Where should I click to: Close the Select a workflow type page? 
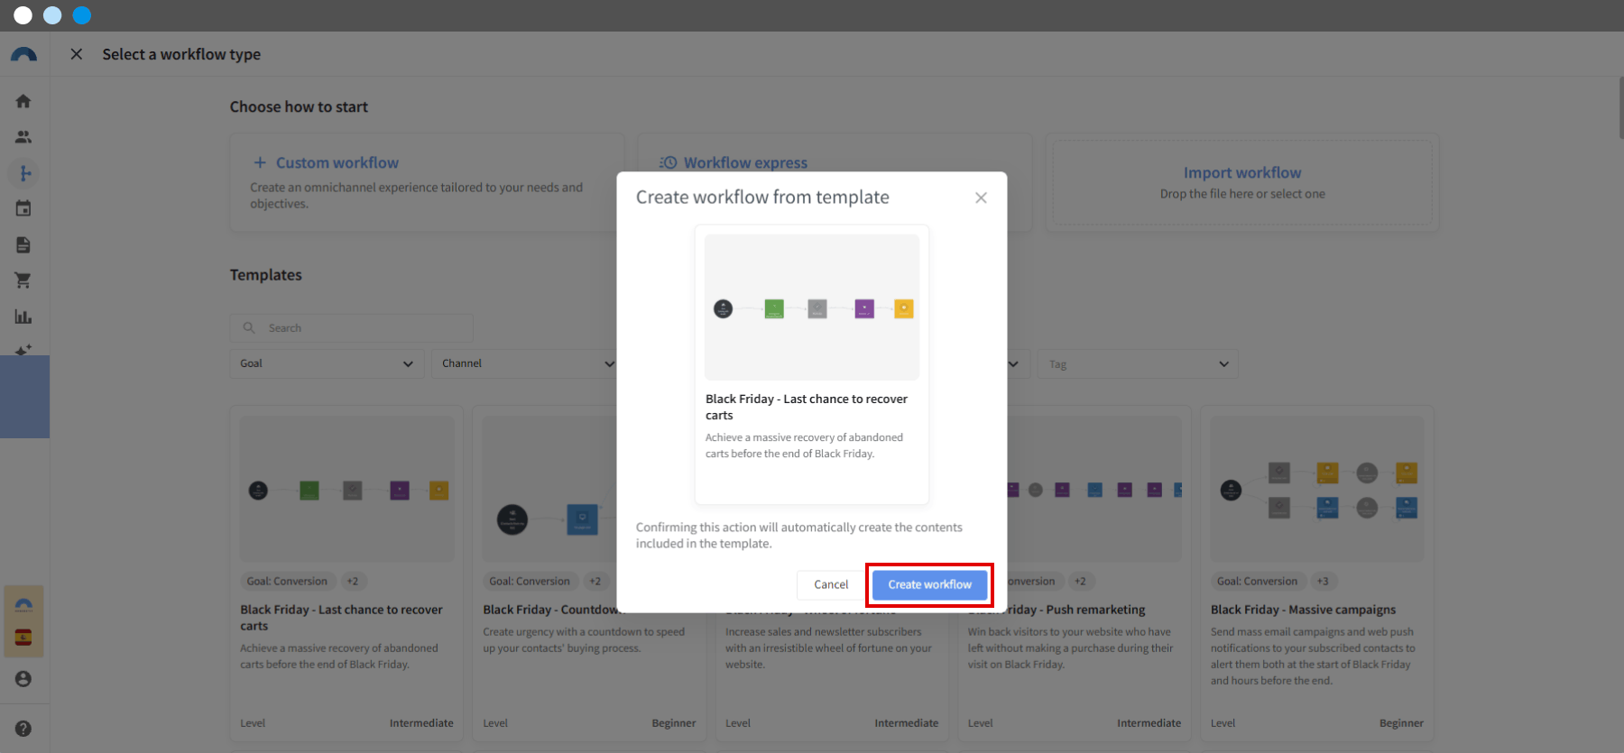click(77, 54)
